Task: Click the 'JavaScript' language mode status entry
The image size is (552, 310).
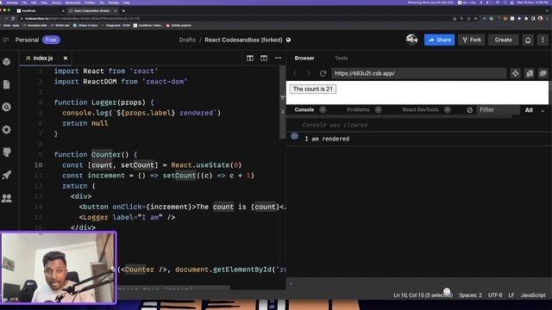Action: pyautogui.click(x=533, y=294)
